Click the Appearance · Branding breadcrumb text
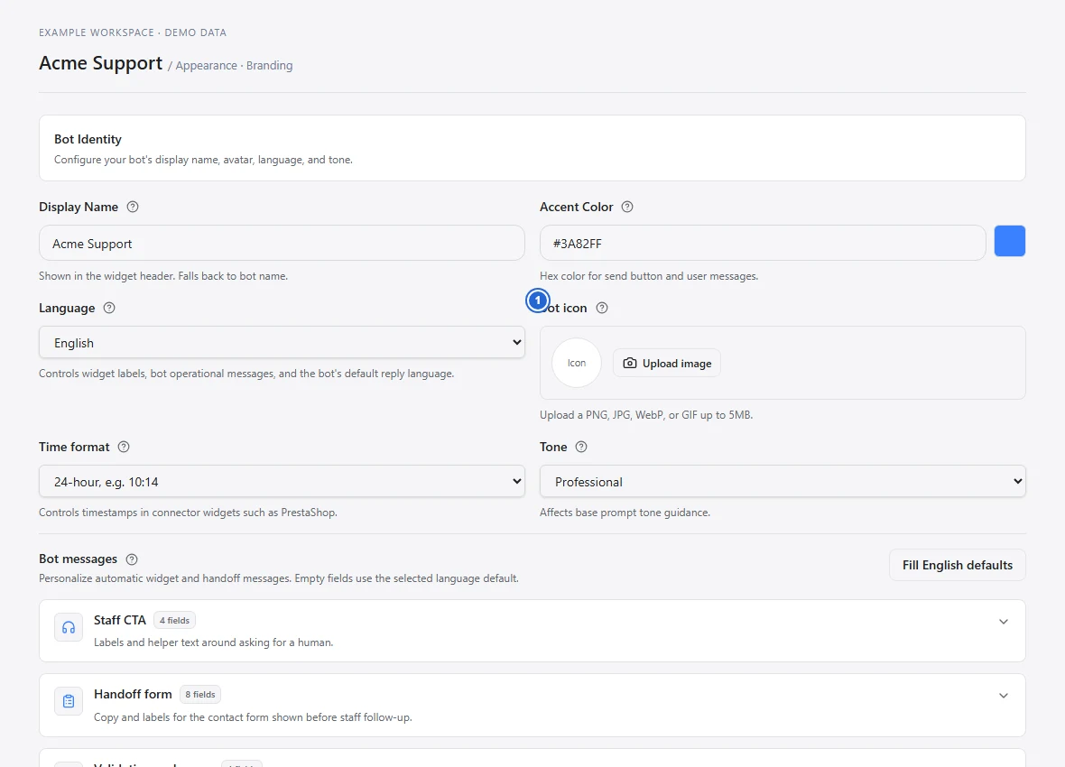Screen dimensions: 1065x767 pos(235,65)
